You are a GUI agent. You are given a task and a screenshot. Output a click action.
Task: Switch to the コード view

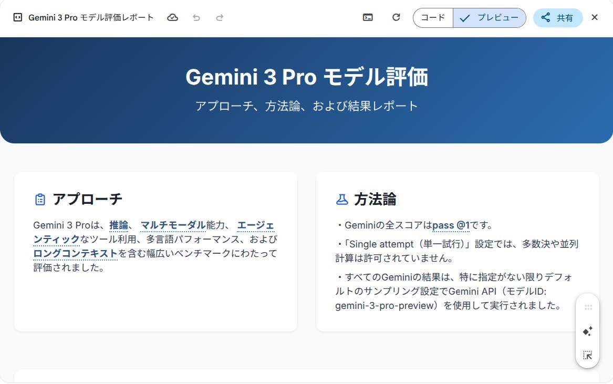433,17
